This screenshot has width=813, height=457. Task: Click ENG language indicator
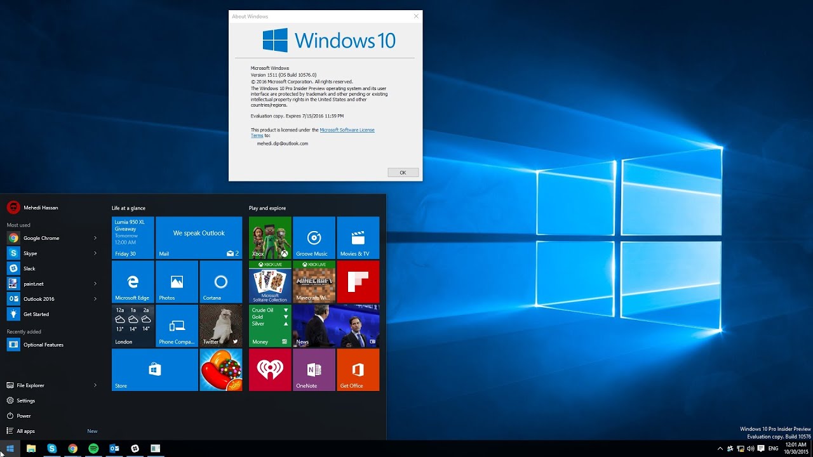[x=773, y=448]
